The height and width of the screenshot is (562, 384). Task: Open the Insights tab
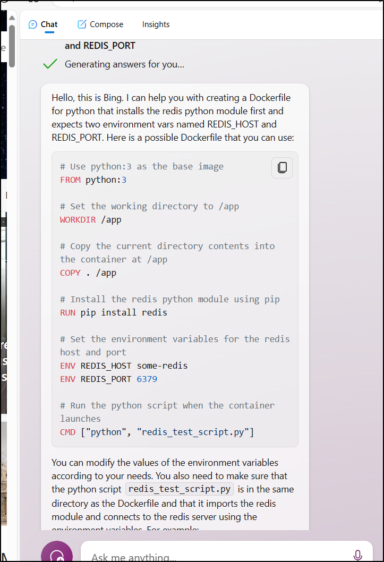(156, 24)
